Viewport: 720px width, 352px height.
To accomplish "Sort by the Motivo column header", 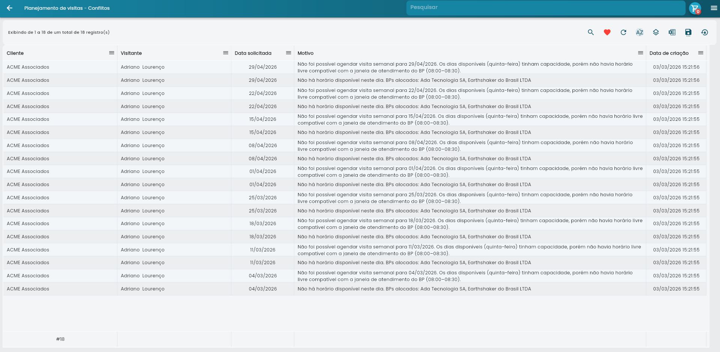I will (x=306, y=53).
